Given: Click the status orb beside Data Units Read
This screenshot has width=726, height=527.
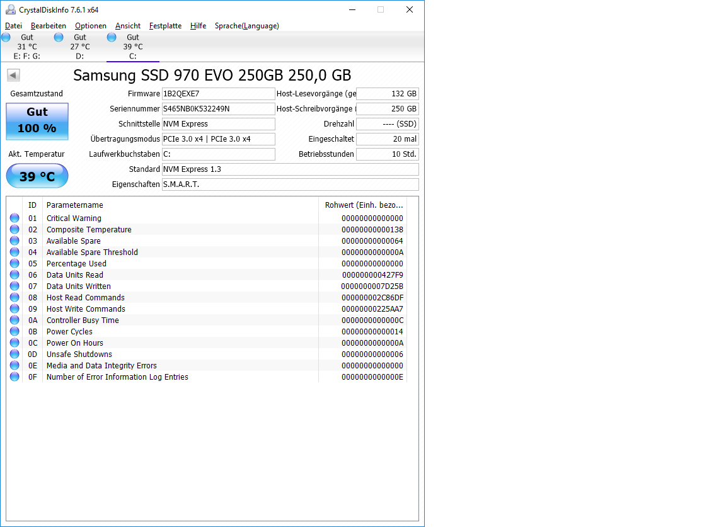Looking at the screenshot, I should point(15,275).
